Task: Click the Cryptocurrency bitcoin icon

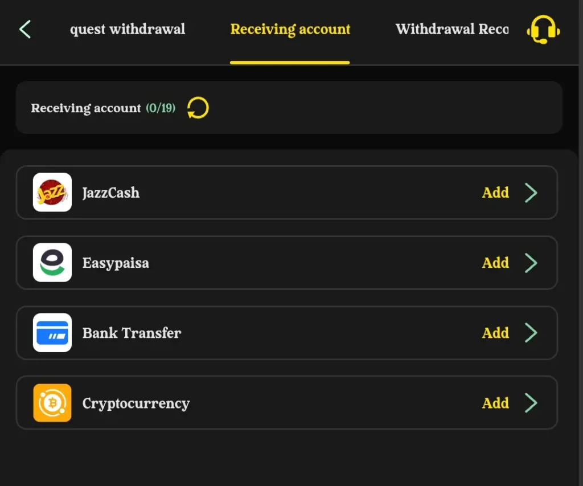Action: [x=52, y=403]
